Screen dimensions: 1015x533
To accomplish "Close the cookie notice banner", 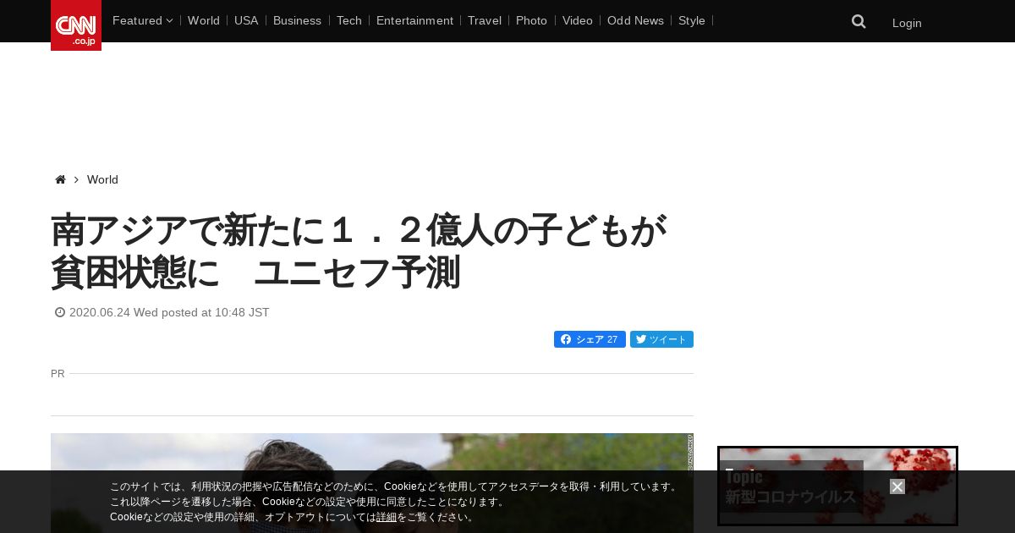I will point(897,486).
